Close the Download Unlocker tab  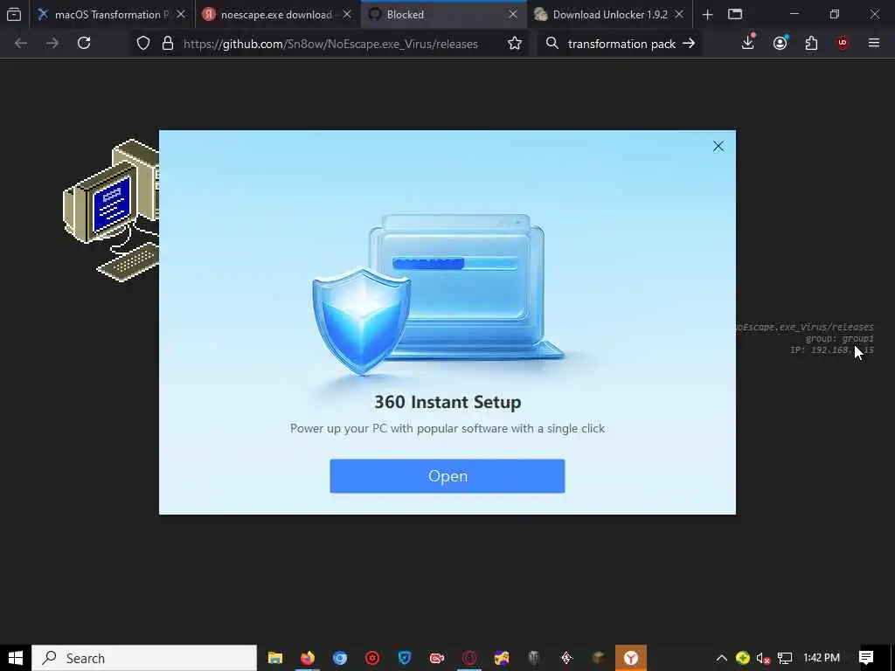tap(679, 15)
